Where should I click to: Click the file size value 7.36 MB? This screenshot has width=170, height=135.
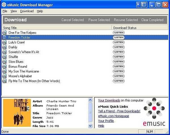pyautogui.click(x=53, y=126)
